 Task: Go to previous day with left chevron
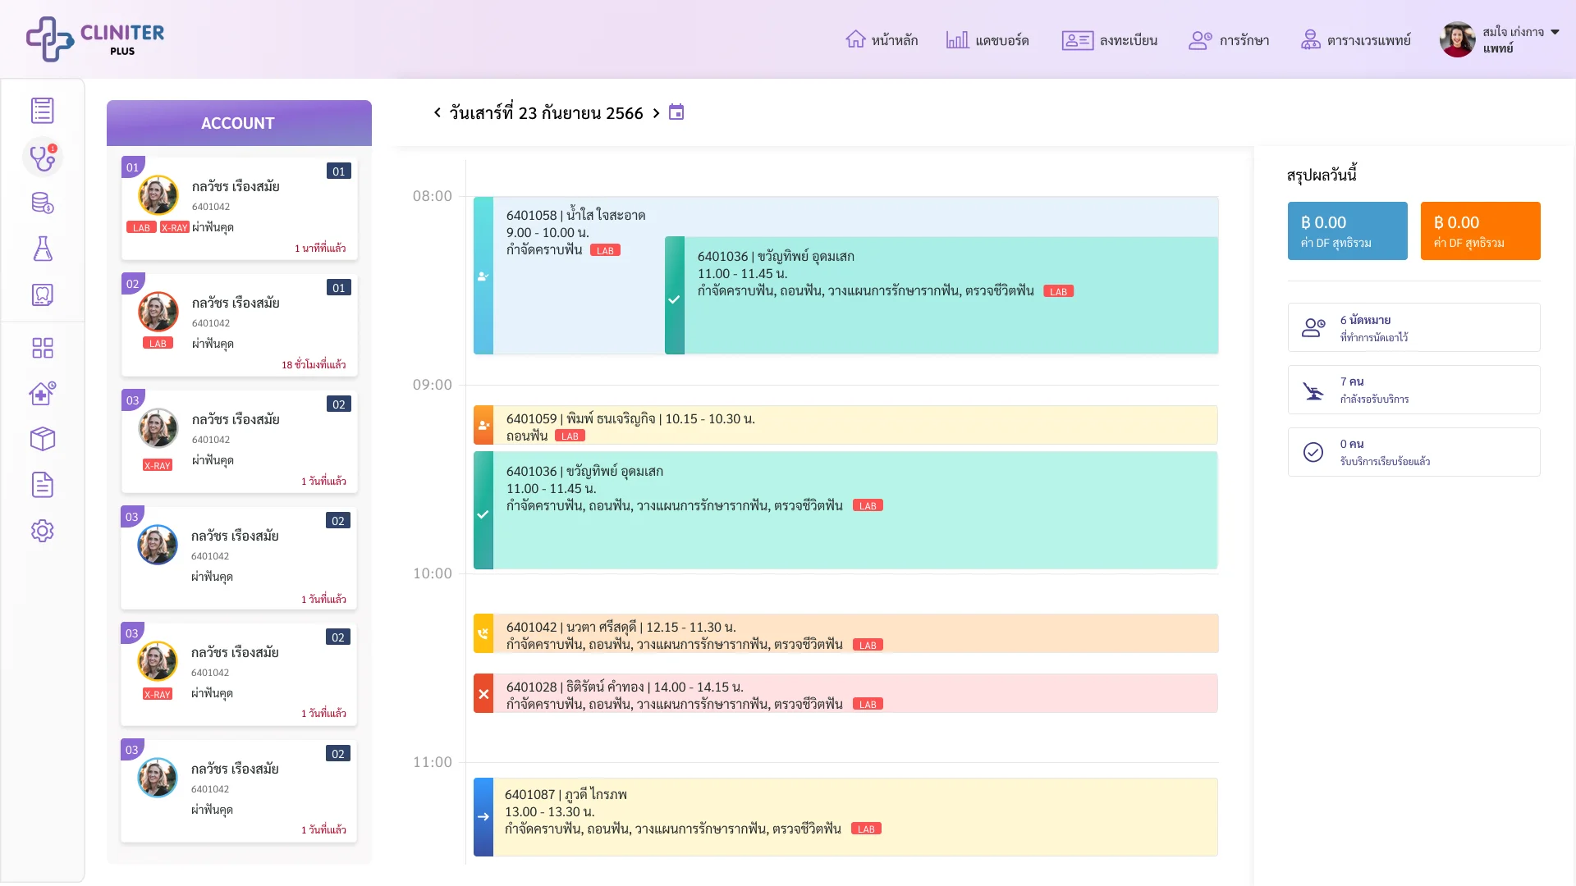coord(438,113)
